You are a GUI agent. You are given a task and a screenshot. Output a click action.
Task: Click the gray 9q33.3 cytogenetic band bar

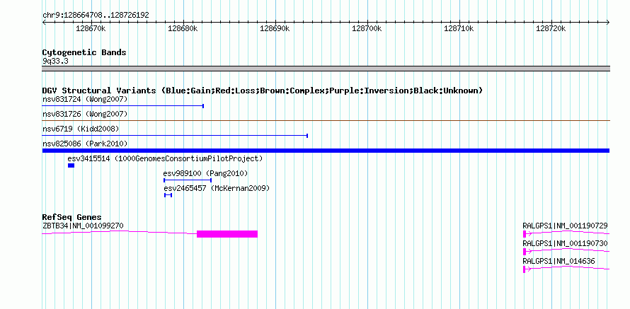click(x=326, y=69)
